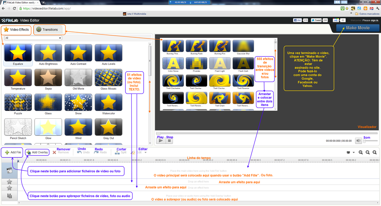Pick the Gray Out effect

click(x=108, y=129)
